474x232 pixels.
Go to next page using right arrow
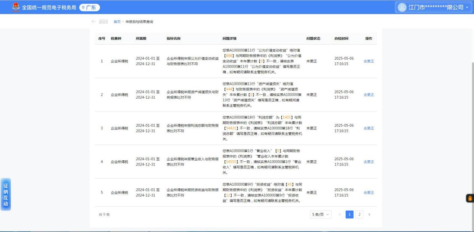pos(369,214)
